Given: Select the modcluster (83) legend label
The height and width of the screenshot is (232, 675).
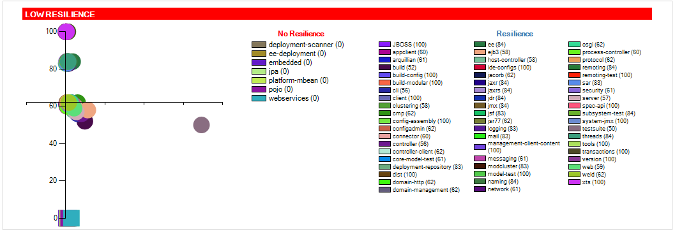Looking at the screenshot, I should tap(508, 166).
